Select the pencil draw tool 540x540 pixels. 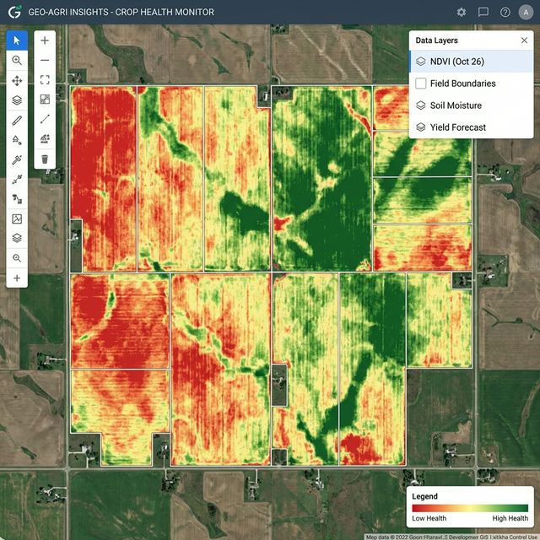click(17, 120)
